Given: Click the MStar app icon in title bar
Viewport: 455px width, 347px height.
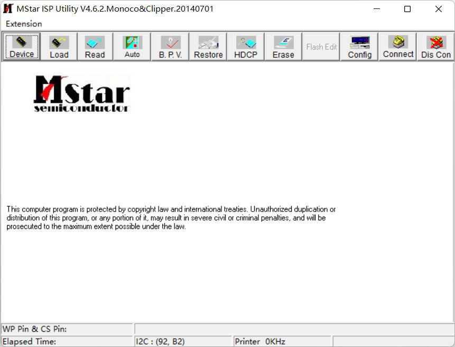Looking at the screenshot, I should point(8,8).
